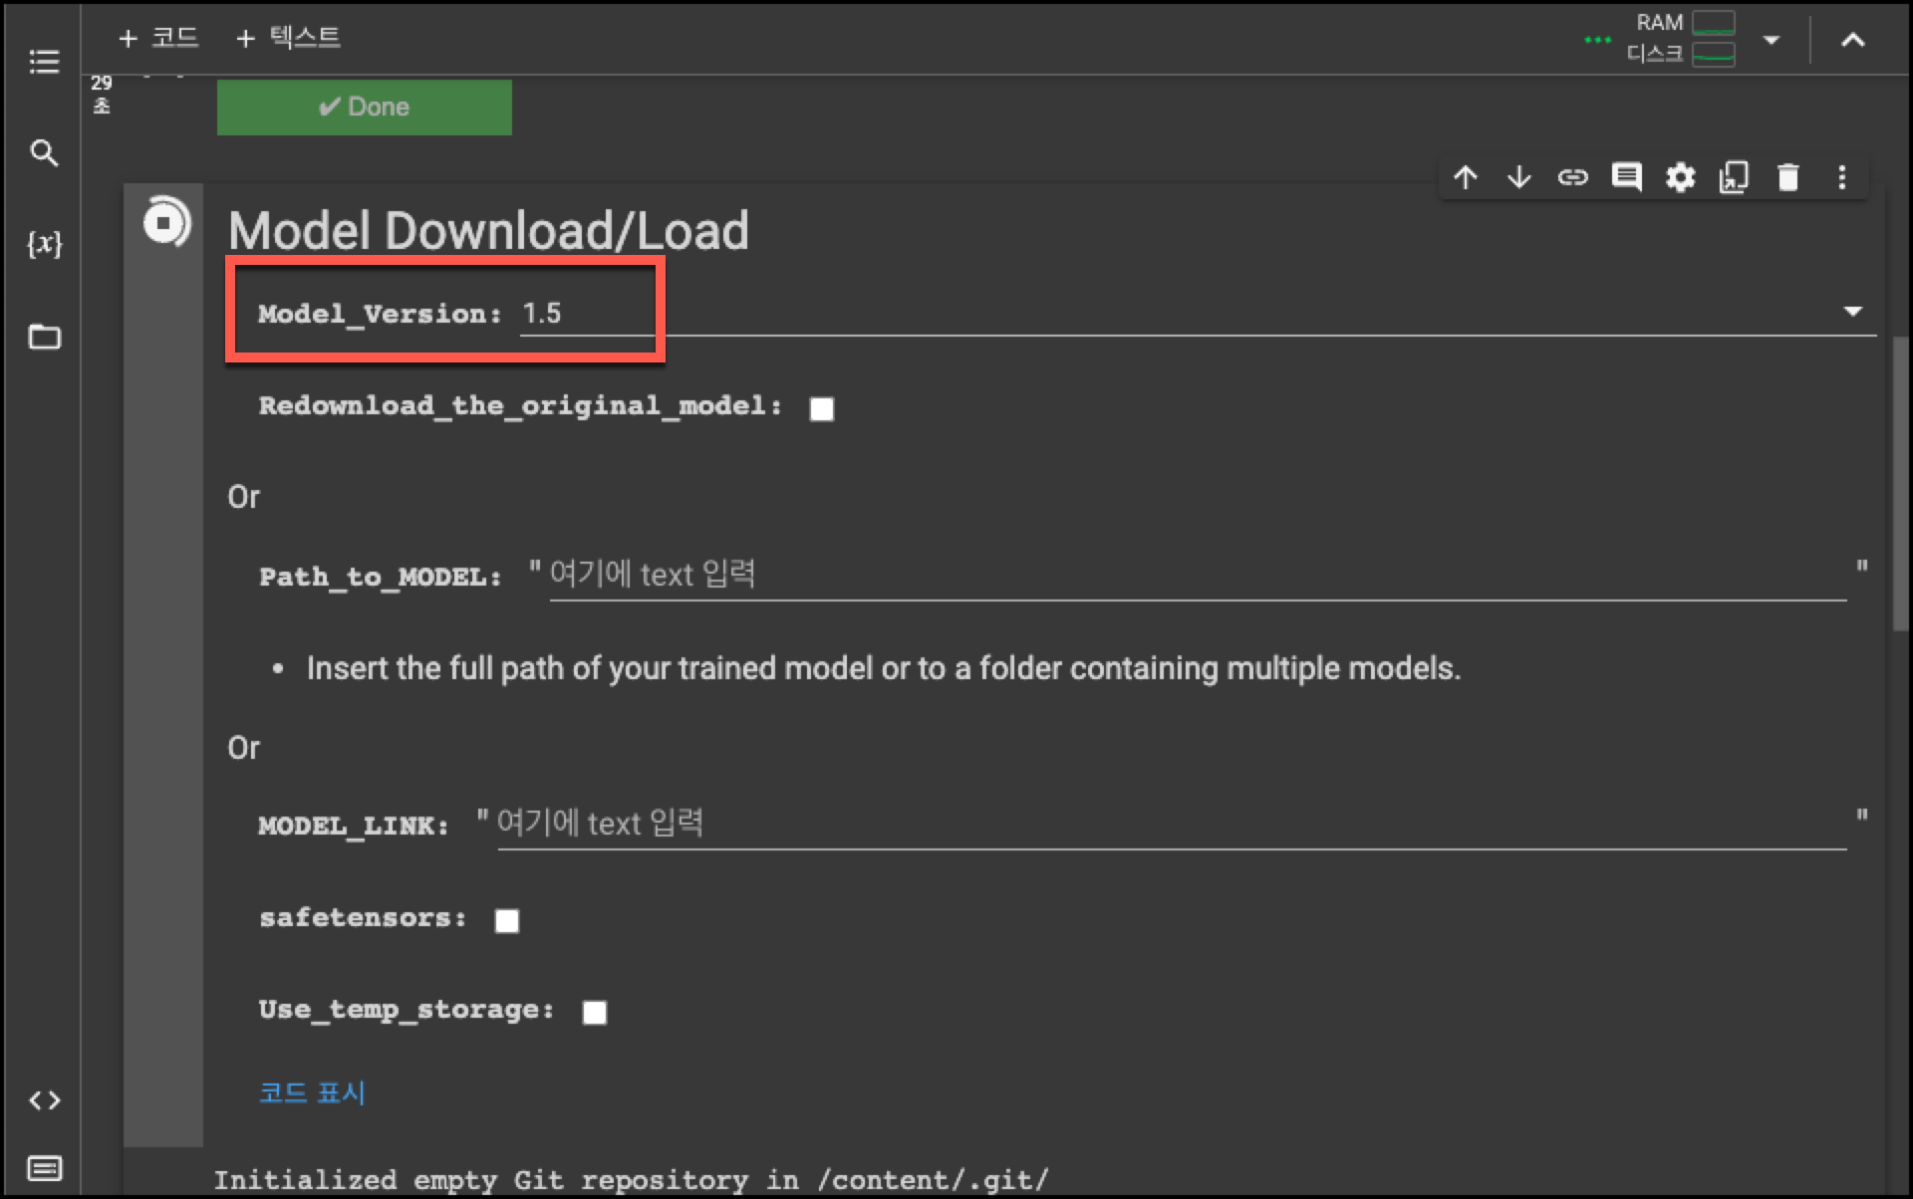The image size is (1913, 1199).
Task: Open the table of contents sidebar icon
Action: (44, 62)
